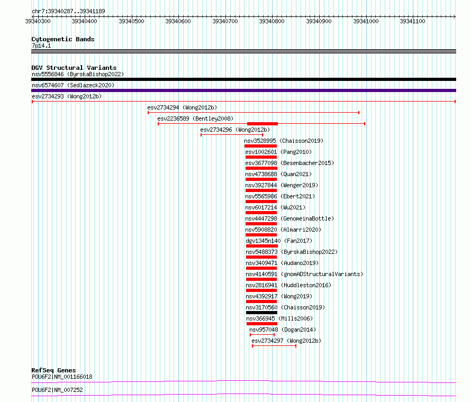Open nsv366945 (Mills2006) variant
471x402 pixels.
279,318
